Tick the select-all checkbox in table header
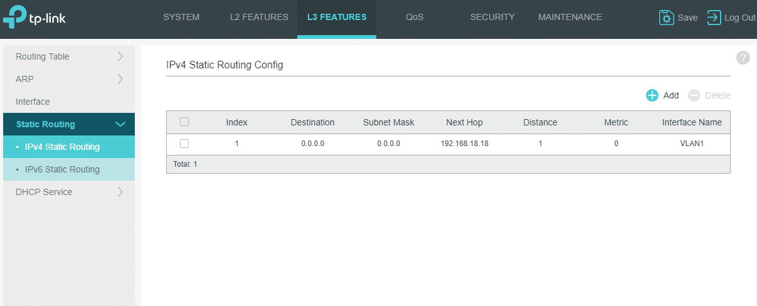The width and height of the screenshot is (757, 306). tap(184, 122)
